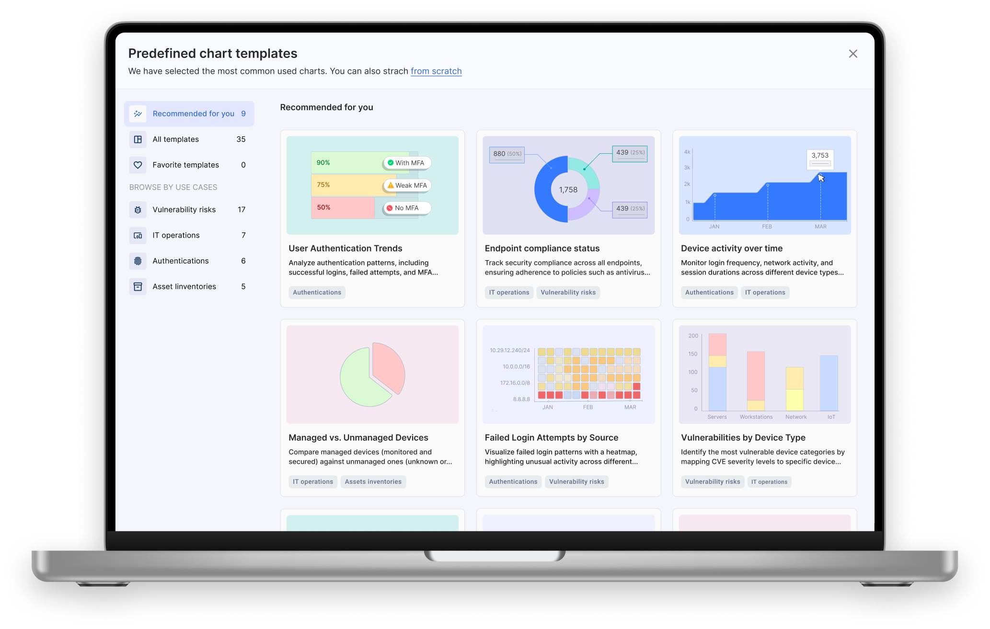This screenshot has height=629, width=990.
Task: Click the Asset inventories archive box icon
Action: tap(138, 286)
